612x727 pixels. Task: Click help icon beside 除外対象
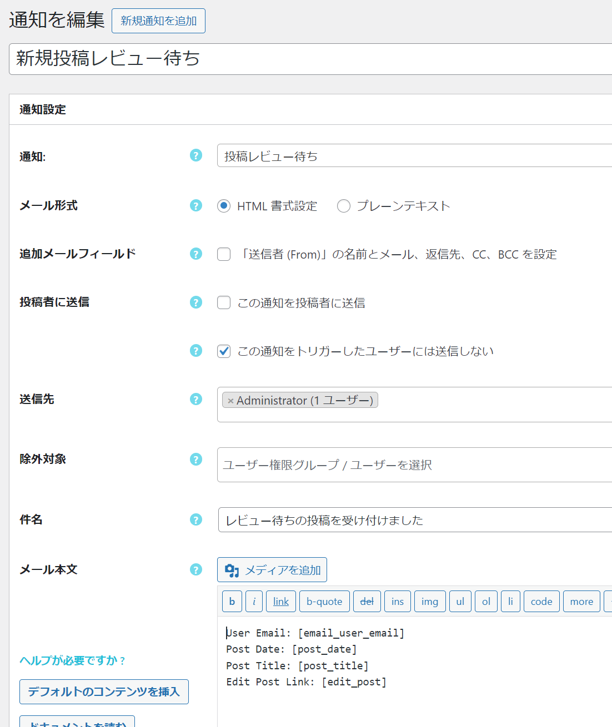point(196,459)
